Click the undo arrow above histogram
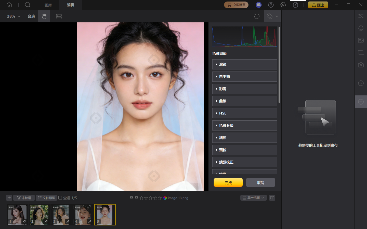 coord(257,16)
